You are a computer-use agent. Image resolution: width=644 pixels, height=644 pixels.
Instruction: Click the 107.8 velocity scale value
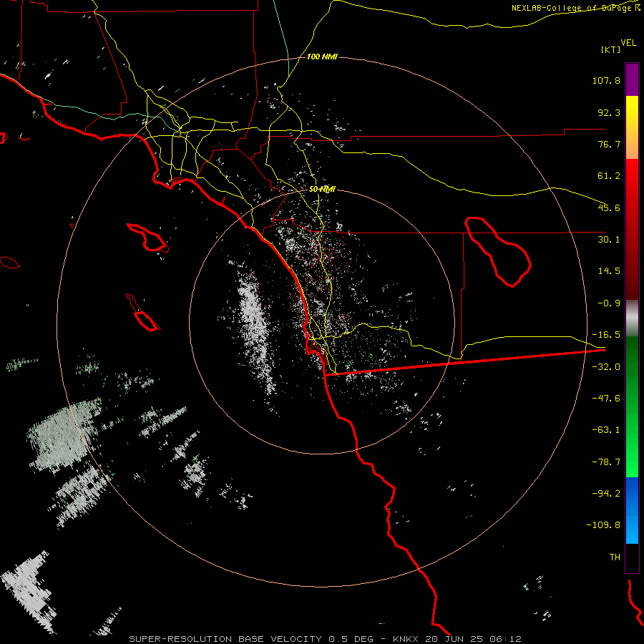pyautogui.click(x=606, y=80)
